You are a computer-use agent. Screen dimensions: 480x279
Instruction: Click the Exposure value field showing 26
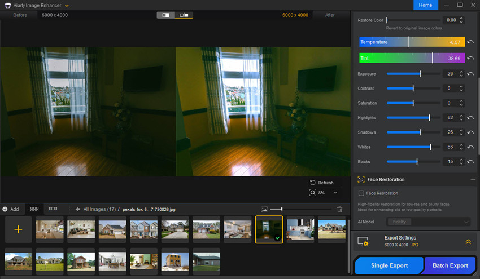pyautogui.click(x=451, y=74)
